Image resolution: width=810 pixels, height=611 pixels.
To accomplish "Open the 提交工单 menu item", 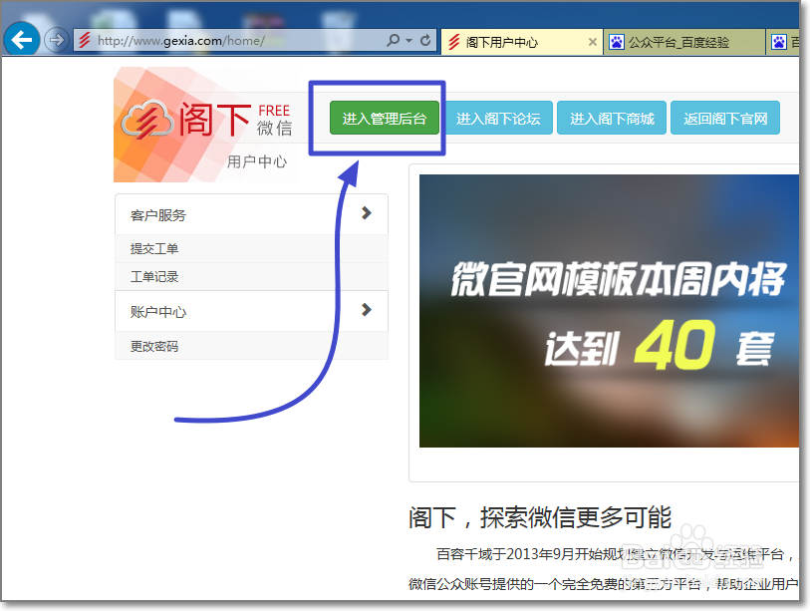I will (251, 248).
